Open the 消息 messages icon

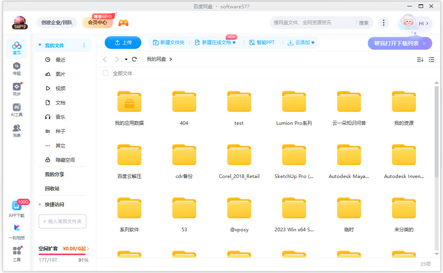[x=17, y=131]
